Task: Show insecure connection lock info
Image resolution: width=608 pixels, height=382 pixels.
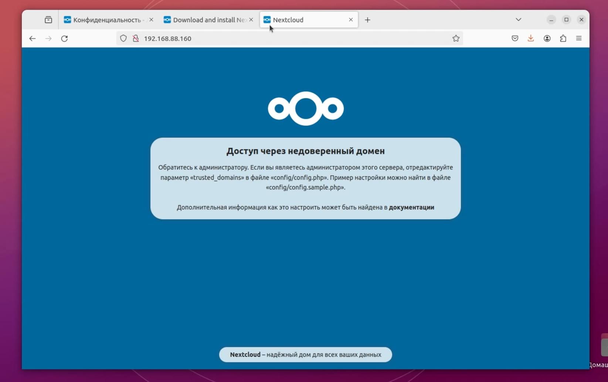Action: [136, 38]
